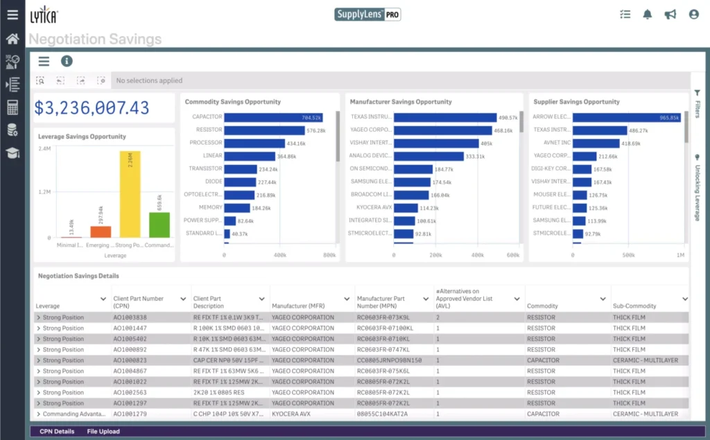
Task: Open the Sub-Commodity column dropdown arrow
Action: (684, 299)
